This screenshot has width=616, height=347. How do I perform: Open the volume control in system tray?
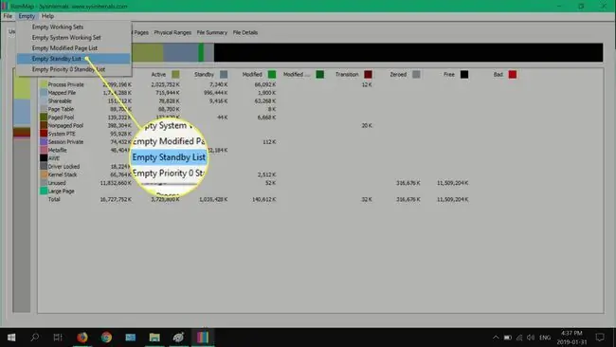531,338
